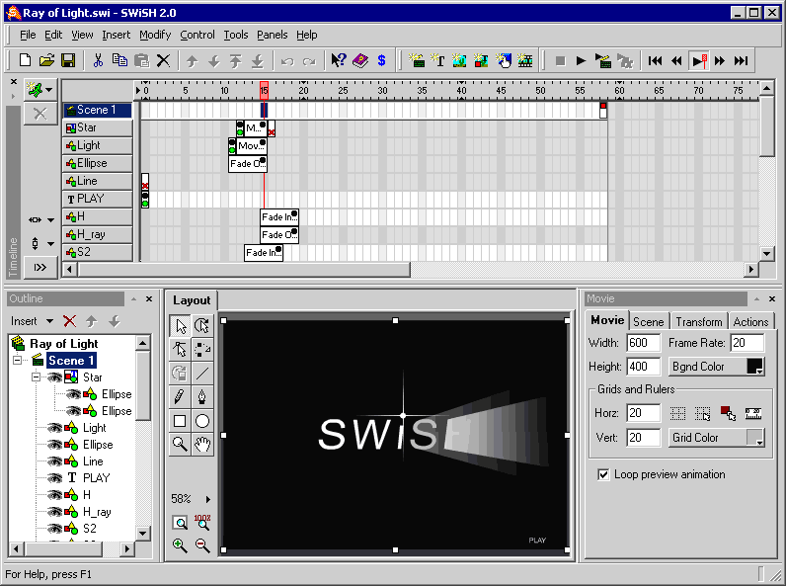The width and height of the screenshot is (786, 586).
Task: Click the Save file toolbar icon
Action: coord(68,60)
